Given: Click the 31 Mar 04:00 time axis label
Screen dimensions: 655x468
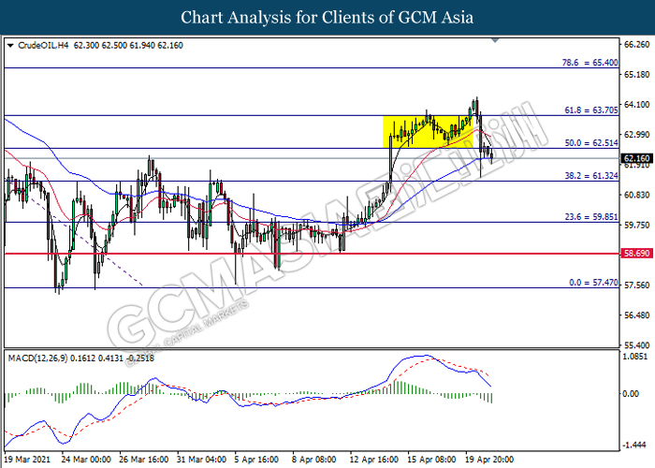Looking at the screenshot, I should pyautogui.click(x=204, y=460).
